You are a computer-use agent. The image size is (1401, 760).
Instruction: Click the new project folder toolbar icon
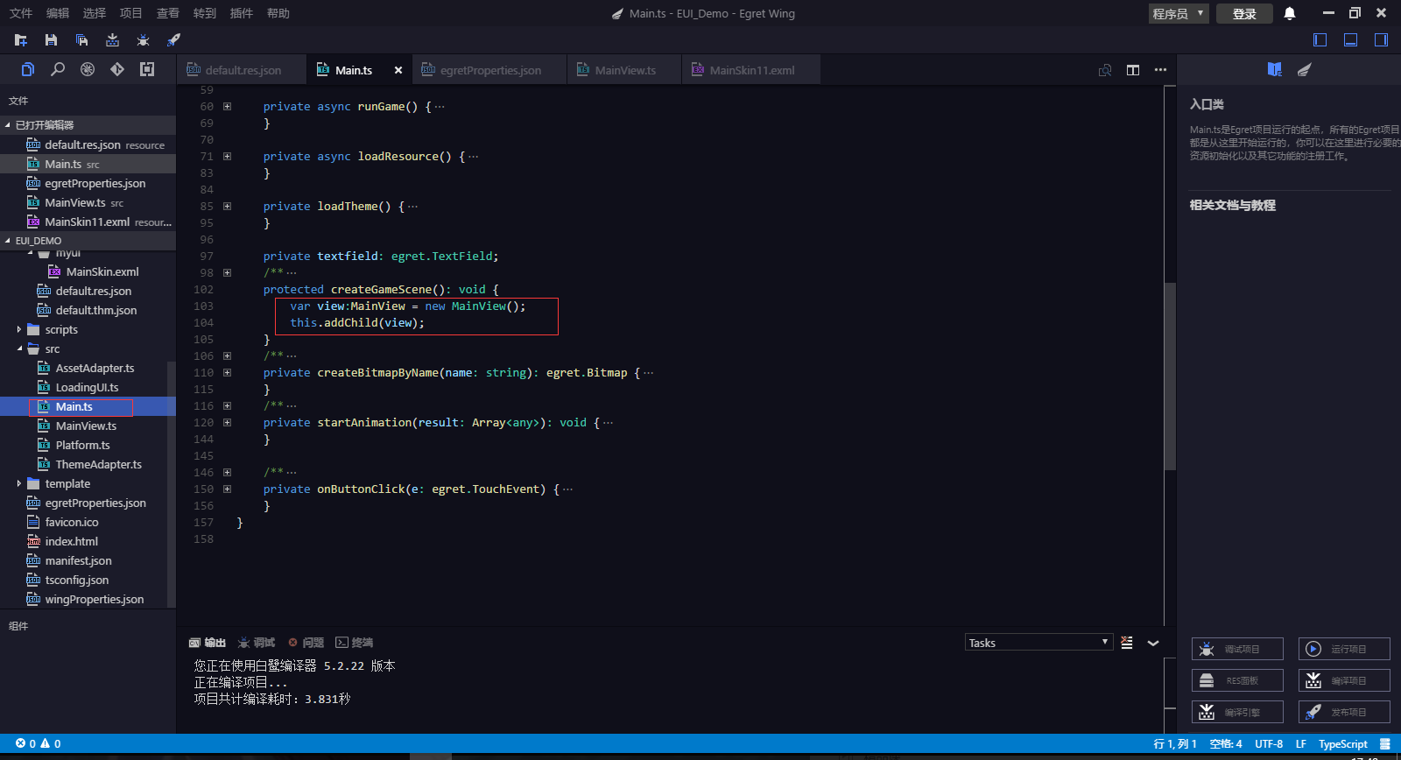click(21, 40)
